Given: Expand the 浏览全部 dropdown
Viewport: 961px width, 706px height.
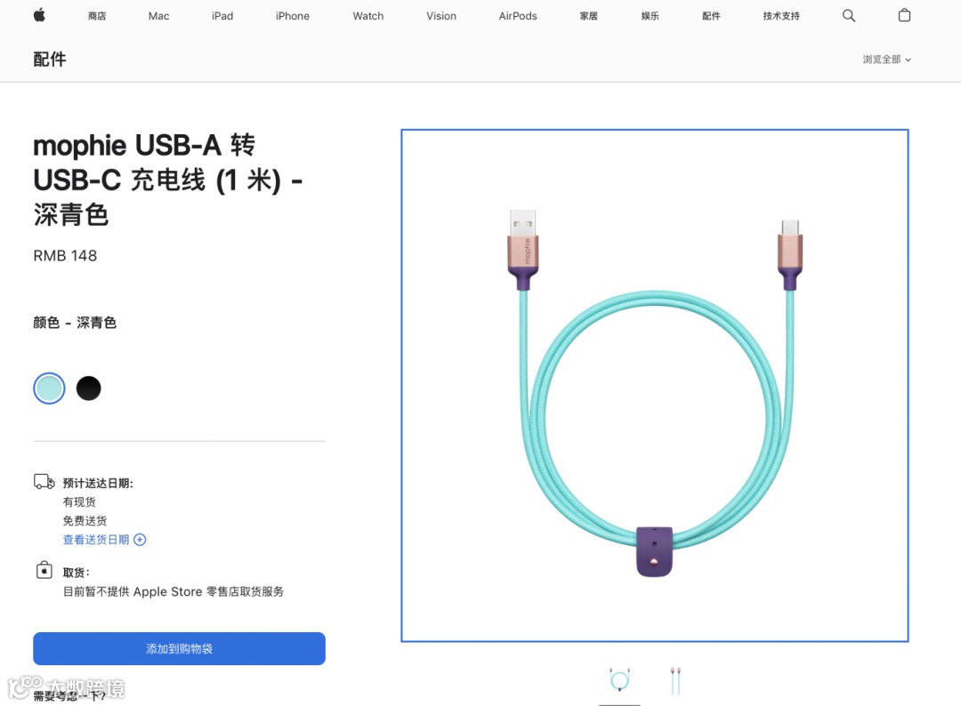Looking at the screenshot, I should (x=887, y=60).
